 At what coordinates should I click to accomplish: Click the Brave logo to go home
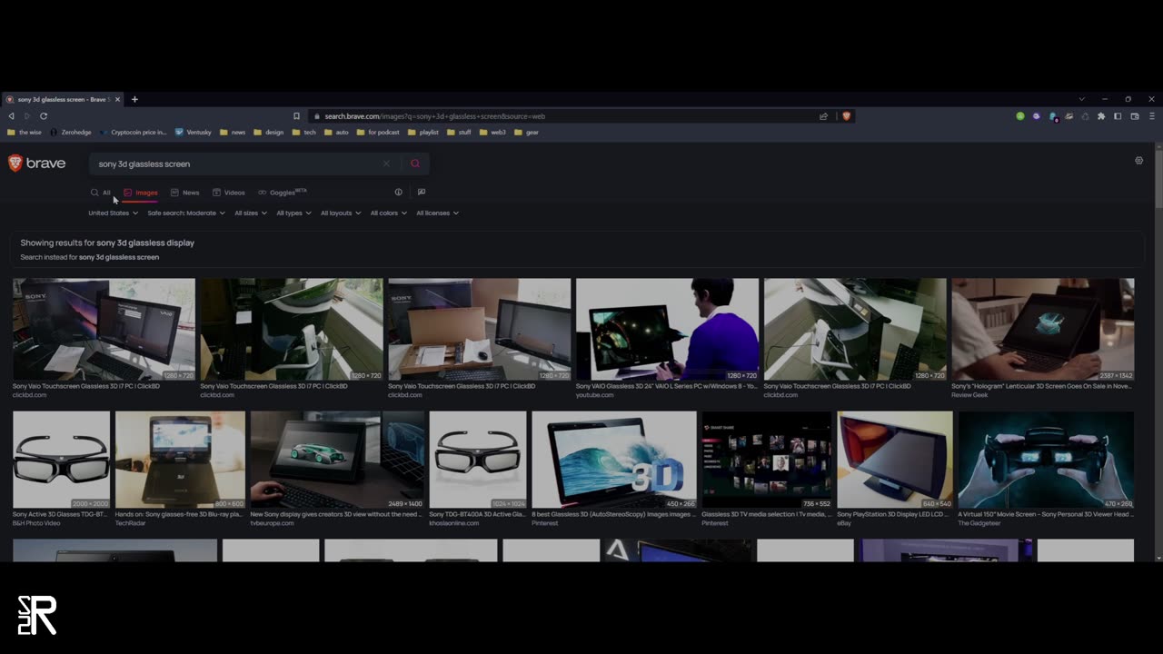(36, 163)
